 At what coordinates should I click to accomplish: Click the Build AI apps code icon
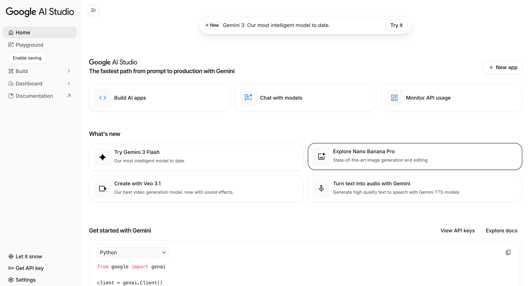102,98
